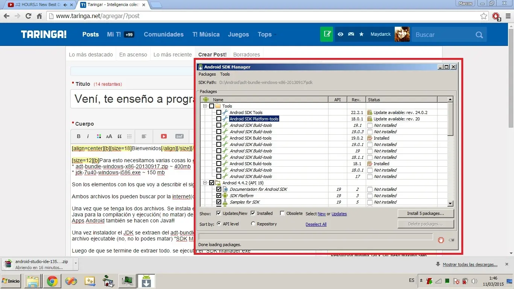514x289 pixels.
Task: Check Android SDK Tools 22.2.1 checkbox
Action: tap(219, 113)
